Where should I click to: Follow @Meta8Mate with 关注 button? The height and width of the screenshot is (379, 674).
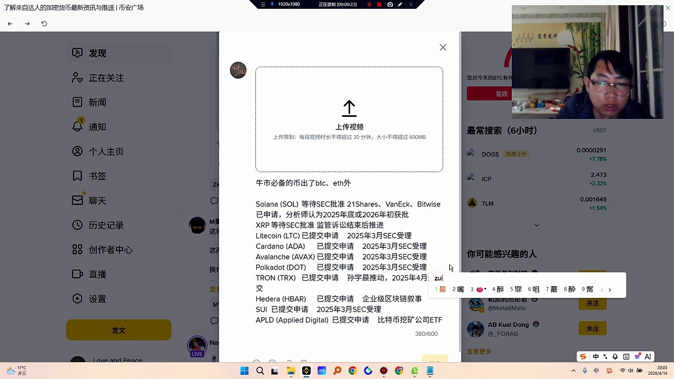click(x=592, y=303)
